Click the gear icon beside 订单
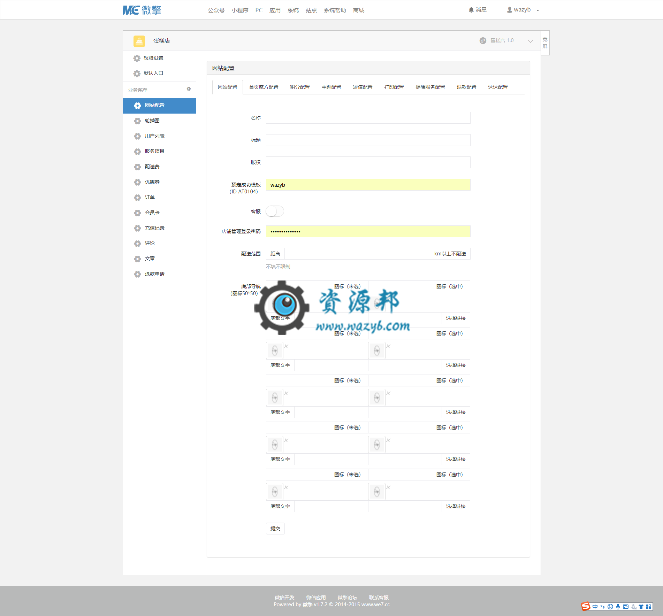Screen dimensions: 663x616 pos(138,198)
